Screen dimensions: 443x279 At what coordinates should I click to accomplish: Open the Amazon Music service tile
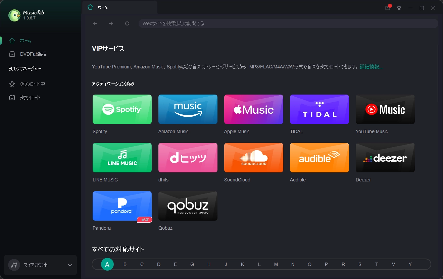(x=188, y=109)
